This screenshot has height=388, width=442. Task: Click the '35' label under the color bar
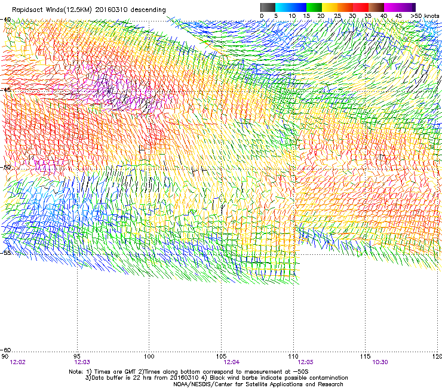368,16
